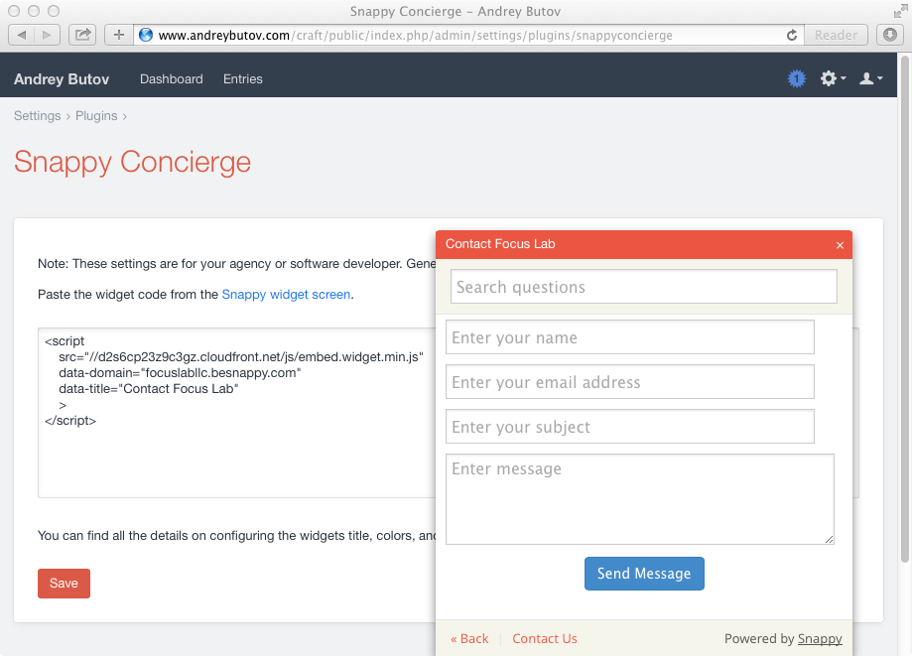Viewport: 912px width, 656px height.
Task: Open the user account dropdown menu
Action: 870,78
